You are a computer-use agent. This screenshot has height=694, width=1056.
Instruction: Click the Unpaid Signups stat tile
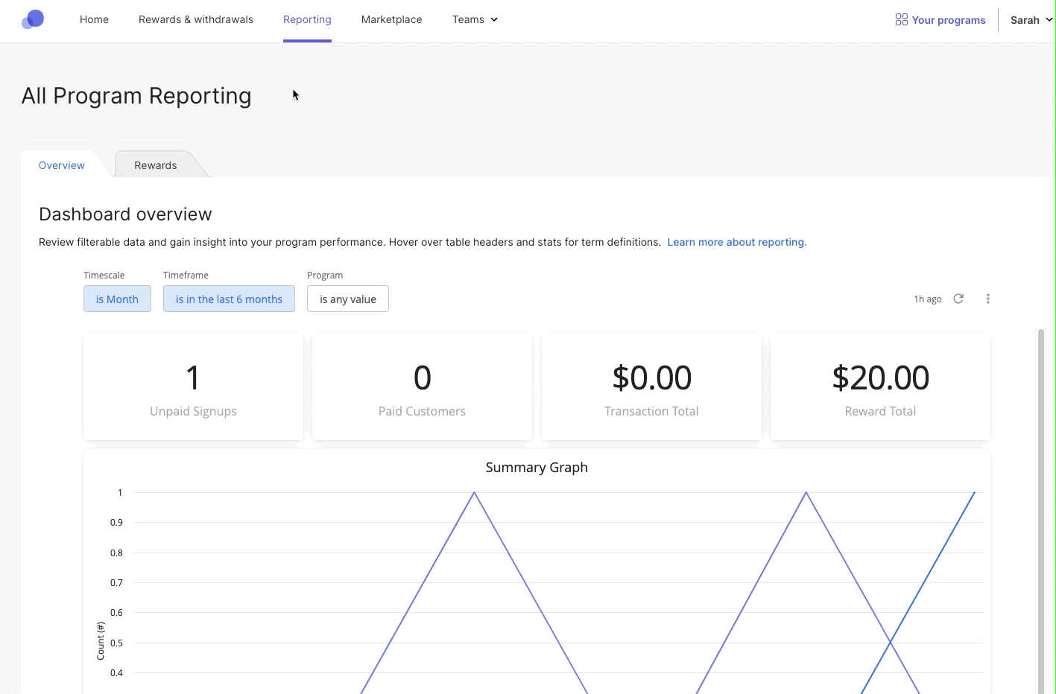[193, 386]
